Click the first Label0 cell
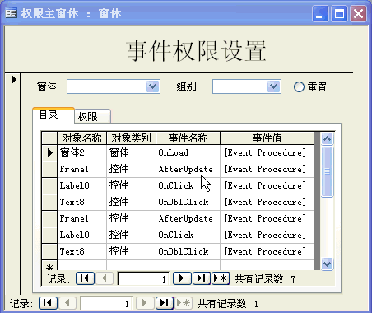The image size is (372, 313). 81,185
